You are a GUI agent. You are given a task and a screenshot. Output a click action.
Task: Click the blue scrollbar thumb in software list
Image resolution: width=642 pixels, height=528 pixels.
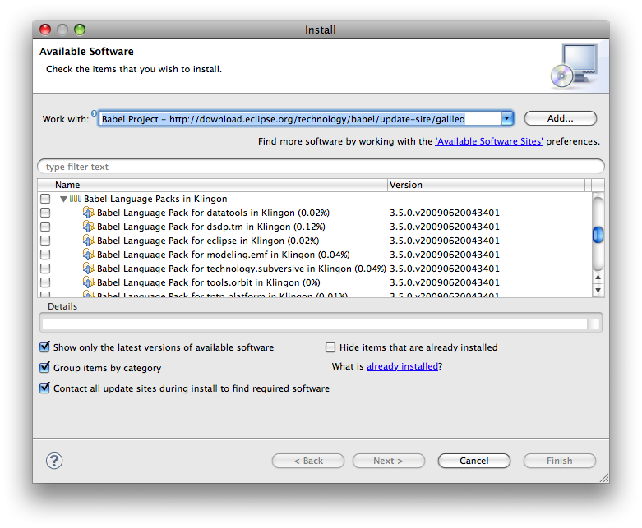pos(598,235)
